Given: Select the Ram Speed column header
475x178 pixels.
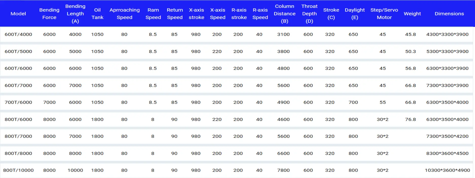Looking at the screenshot, I should click(153, 14).
